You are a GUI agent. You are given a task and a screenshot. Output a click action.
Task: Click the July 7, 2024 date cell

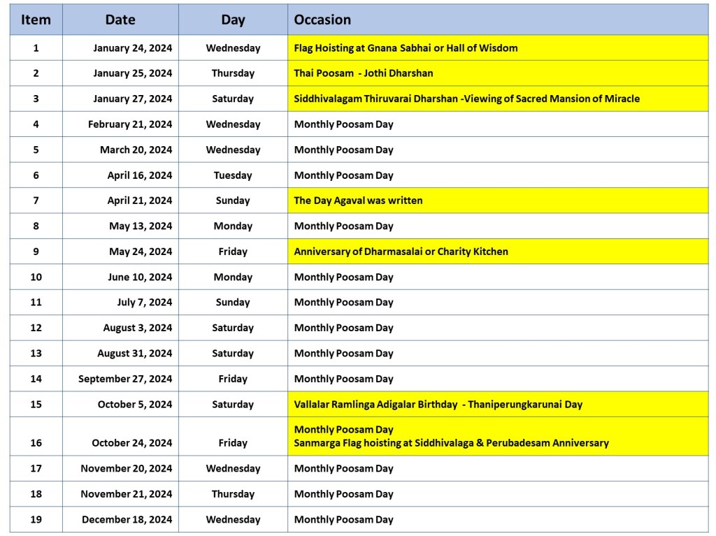point(144,303)
